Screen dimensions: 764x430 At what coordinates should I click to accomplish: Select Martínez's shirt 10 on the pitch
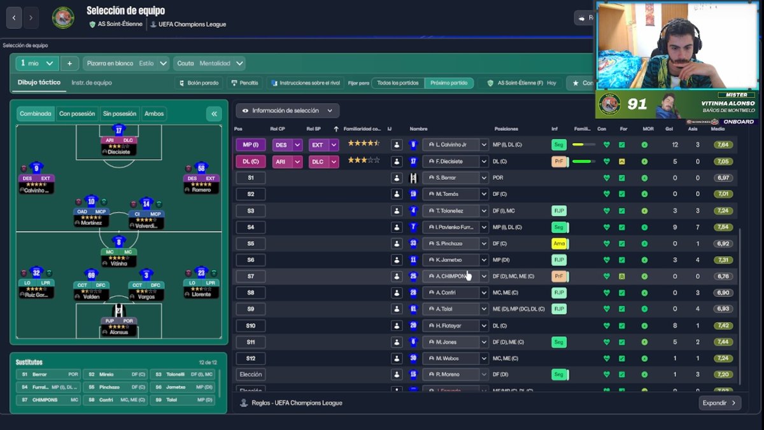(x=91, y=201)
